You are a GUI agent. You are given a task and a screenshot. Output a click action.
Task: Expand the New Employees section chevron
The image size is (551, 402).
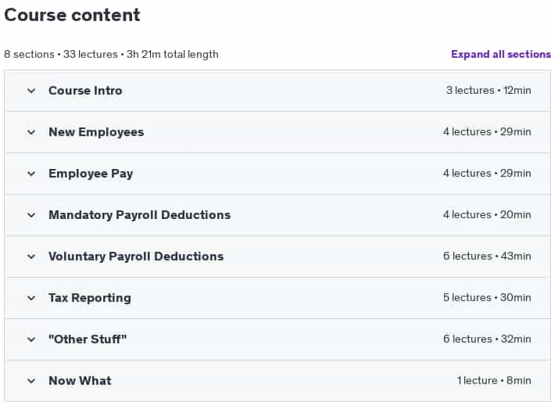31,132
